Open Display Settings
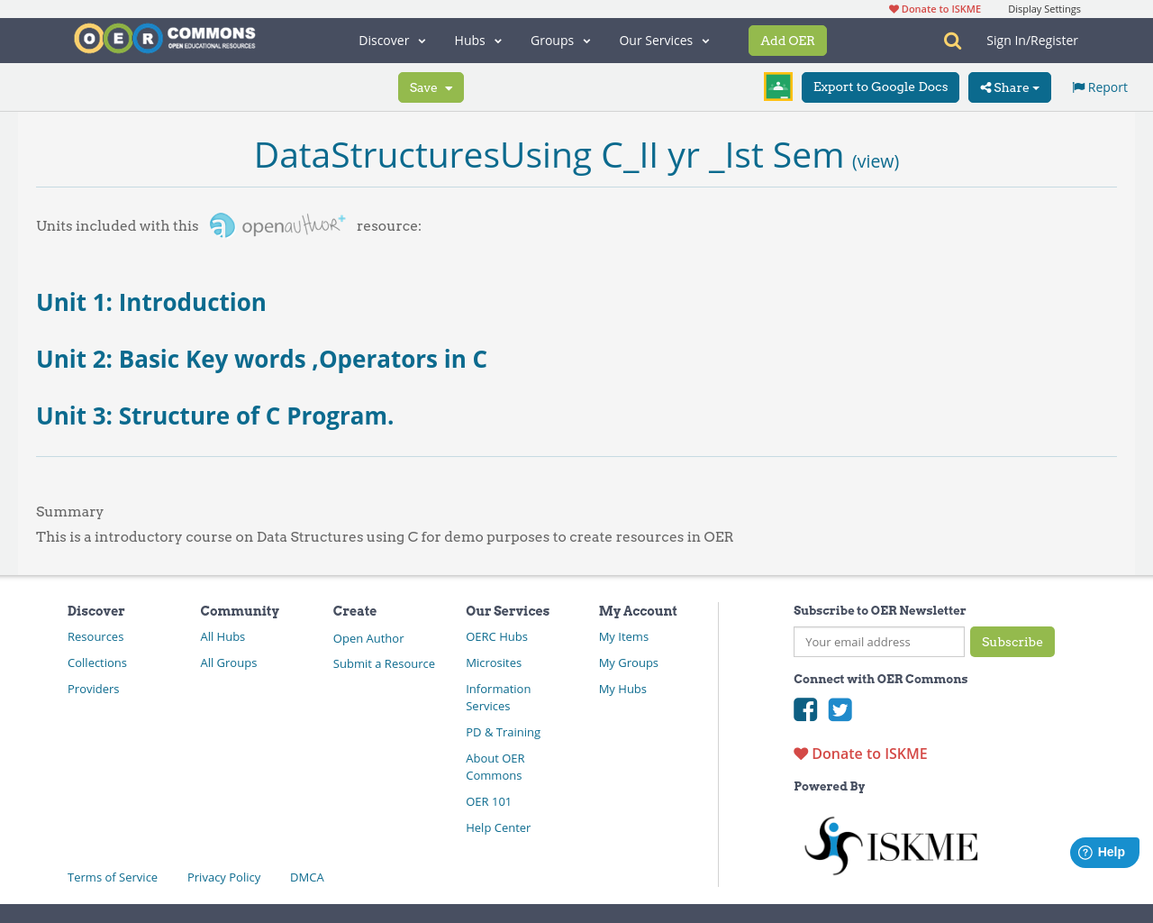Image resolution: width=1153 pixels, height=923 pixels. click(x=1044, y=9)
